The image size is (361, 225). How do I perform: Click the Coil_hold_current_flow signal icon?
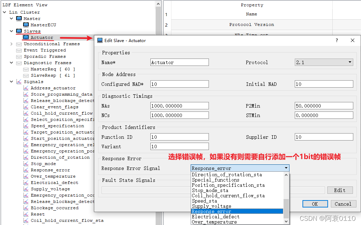tap(26, 113)
